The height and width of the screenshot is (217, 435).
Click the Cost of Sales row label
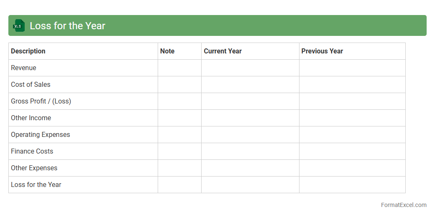[31, 84]
